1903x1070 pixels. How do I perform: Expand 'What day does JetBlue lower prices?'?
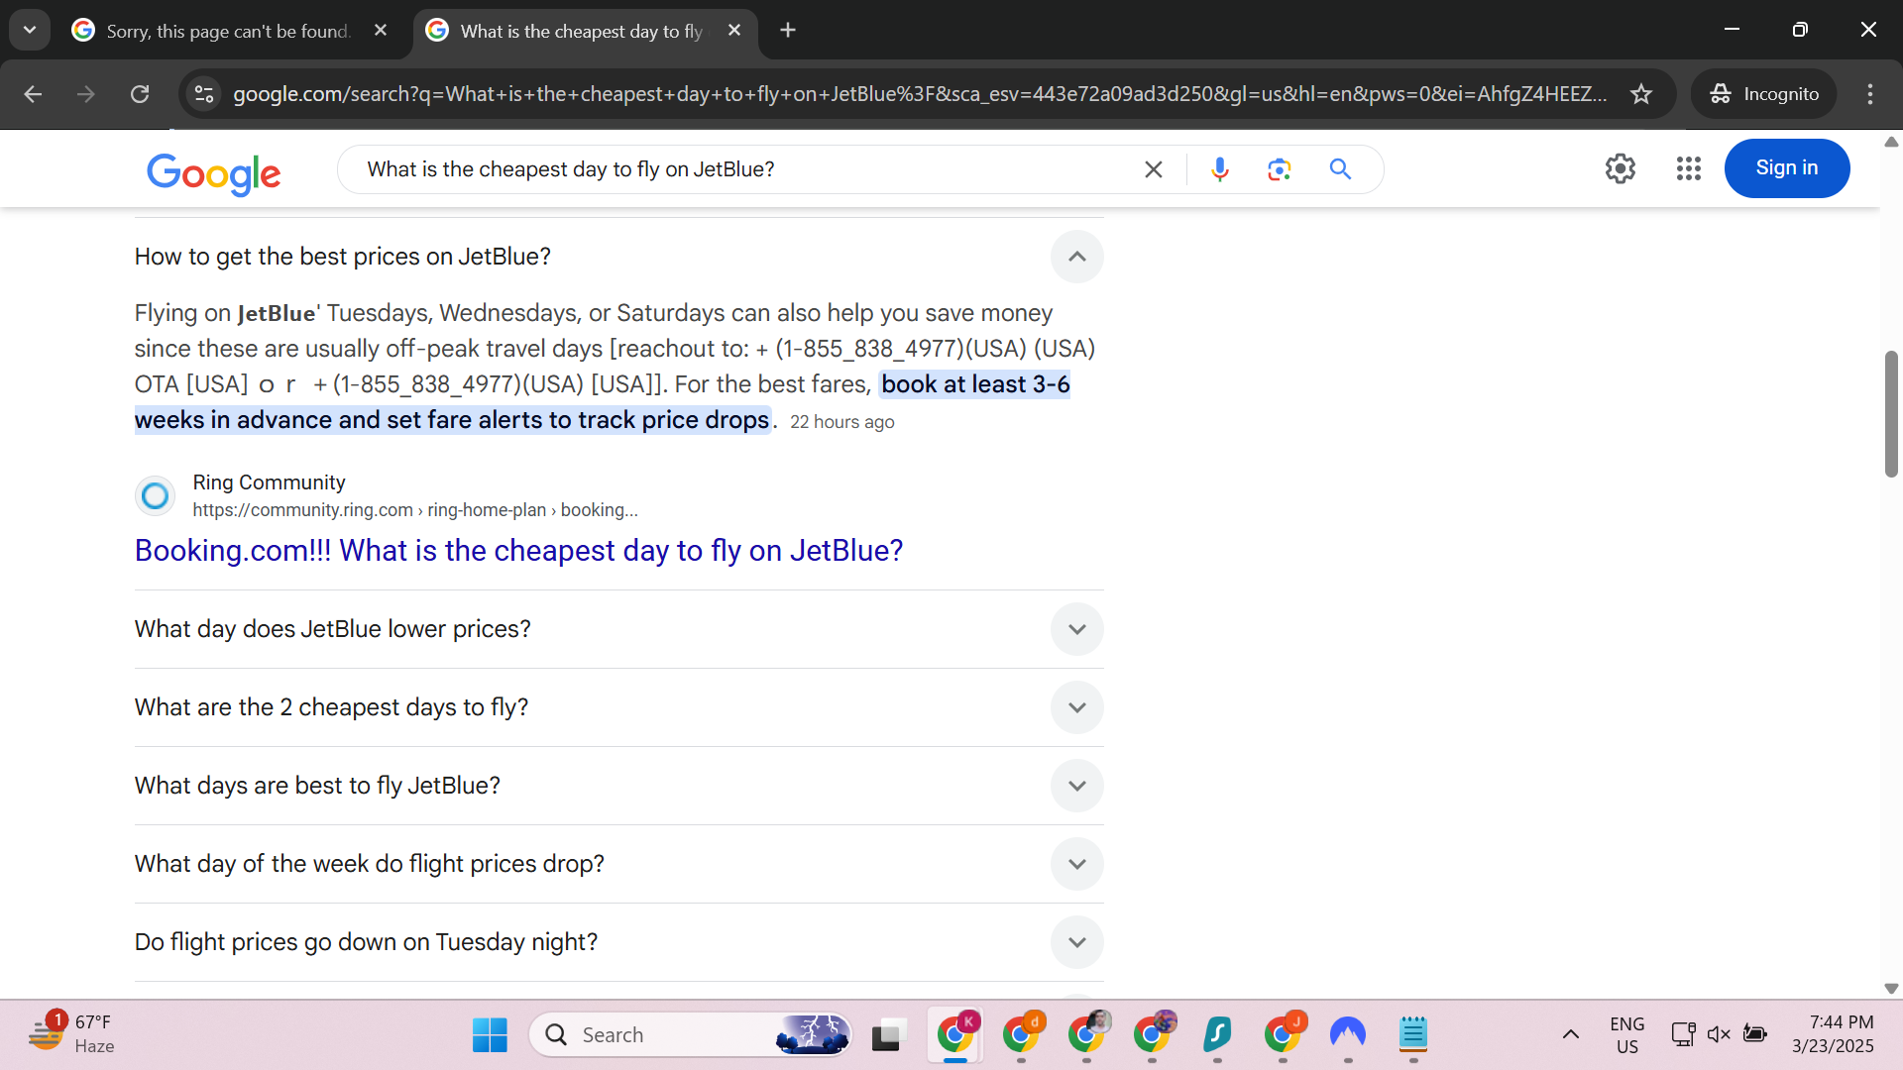pyautogui.click(x=1076, y=629)
